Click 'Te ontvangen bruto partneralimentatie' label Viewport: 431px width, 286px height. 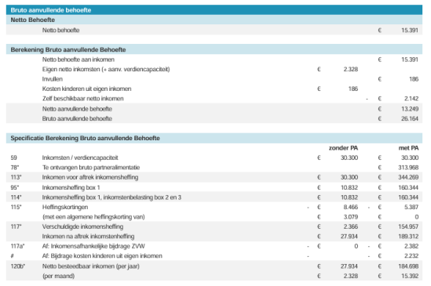coord(91,168)
